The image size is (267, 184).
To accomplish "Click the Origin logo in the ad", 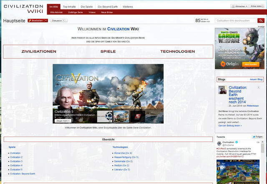I will click(229, 64).
